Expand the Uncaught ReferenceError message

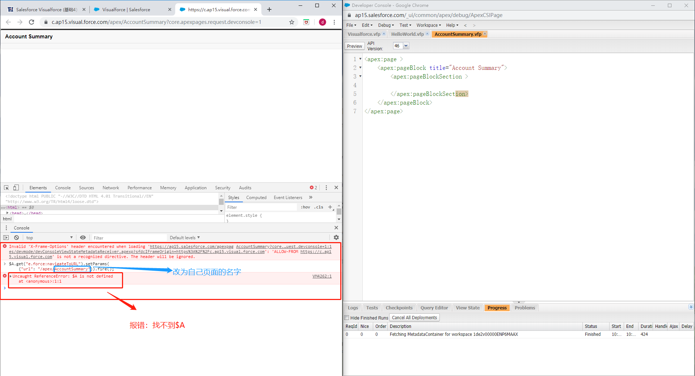pyautogui.click(x=10, y=276)
